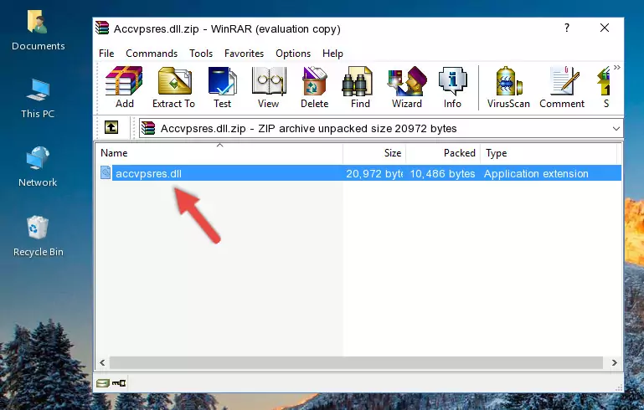This screenshot has width=644, height=410.
Task: Select the Recycle Bin desktop icon
Action: click(x=39, y=237)
